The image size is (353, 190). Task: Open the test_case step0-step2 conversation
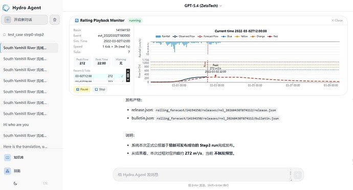tap(26, 35)
